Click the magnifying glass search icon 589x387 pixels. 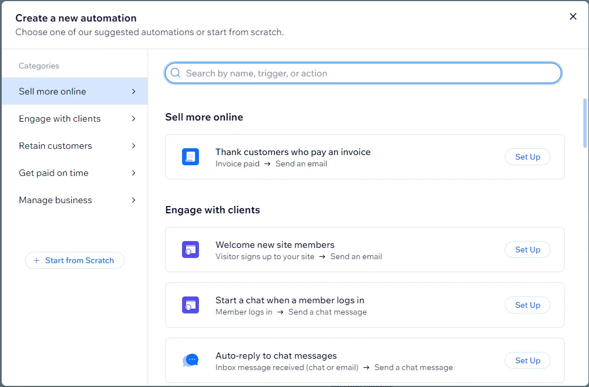coord(175,73)
